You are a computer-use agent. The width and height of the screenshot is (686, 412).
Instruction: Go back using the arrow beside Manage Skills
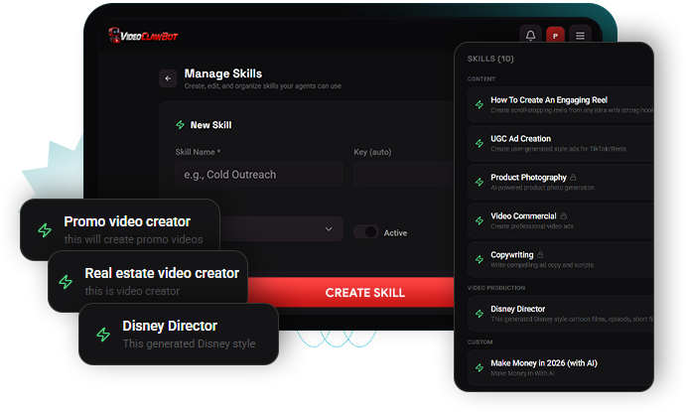[x=168, y=78]
